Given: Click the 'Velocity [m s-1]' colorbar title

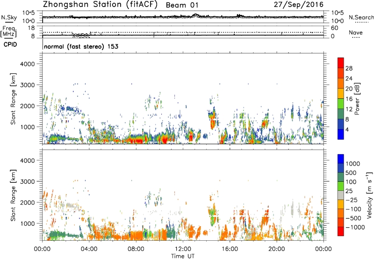Looking at the screenshot, I should coord(369,195).
